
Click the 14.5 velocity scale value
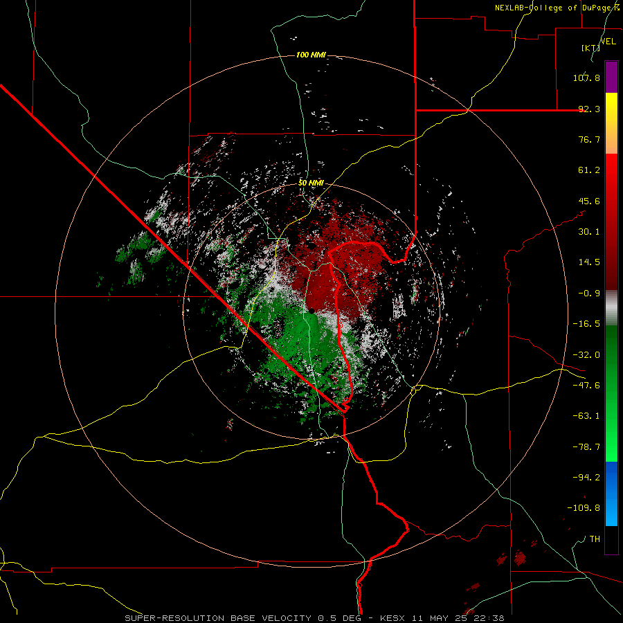pos(589,262)
